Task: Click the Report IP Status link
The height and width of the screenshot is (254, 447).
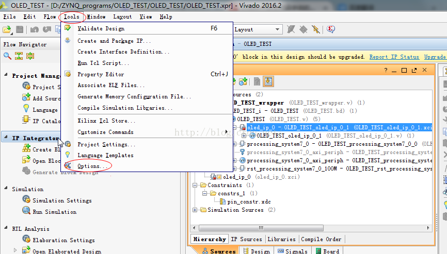Action: (x=394, y=57)
